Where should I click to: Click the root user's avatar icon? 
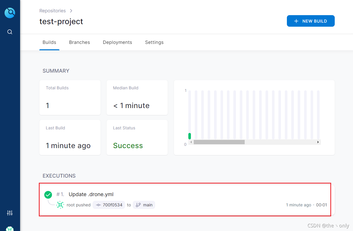coord(60,205)
